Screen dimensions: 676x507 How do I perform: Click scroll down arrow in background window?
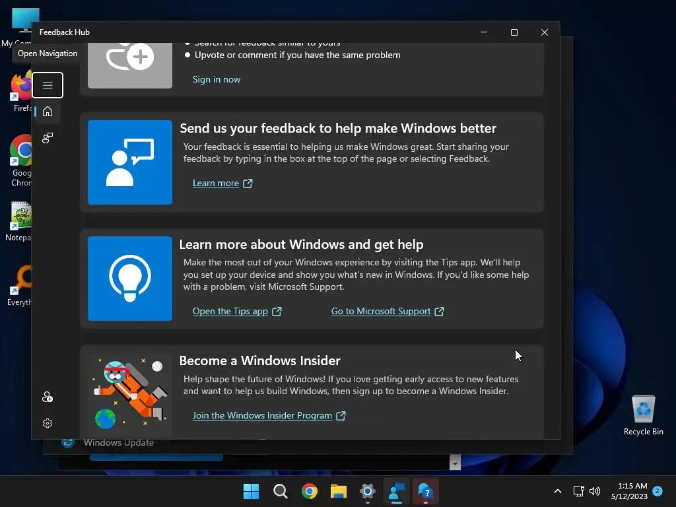455,464
